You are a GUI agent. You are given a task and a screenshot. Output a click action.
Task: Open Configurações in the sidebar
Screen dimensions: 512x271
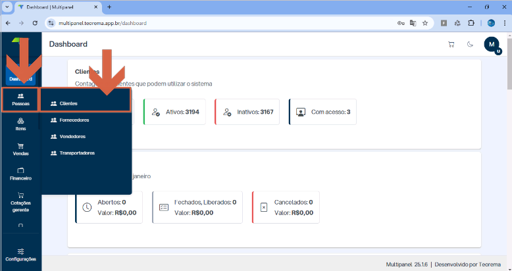click(x=20, y=255)
